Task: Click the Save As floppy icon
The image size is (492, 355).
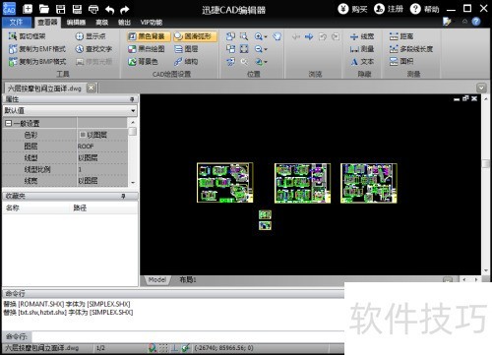Action: (x=77, y=9)
